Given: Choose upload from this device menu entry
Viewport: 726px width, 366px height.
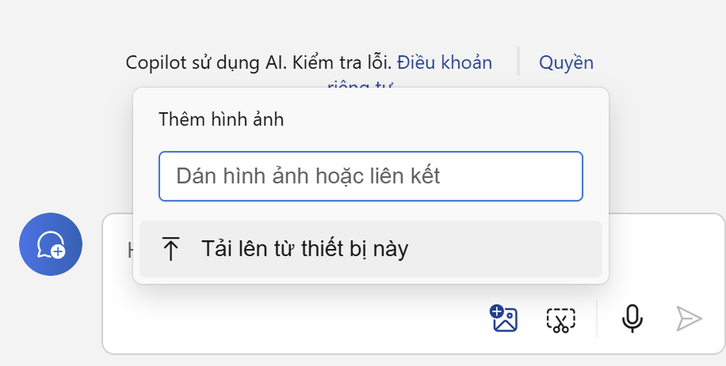Looking at the screenshot, I should pos(370,249).
